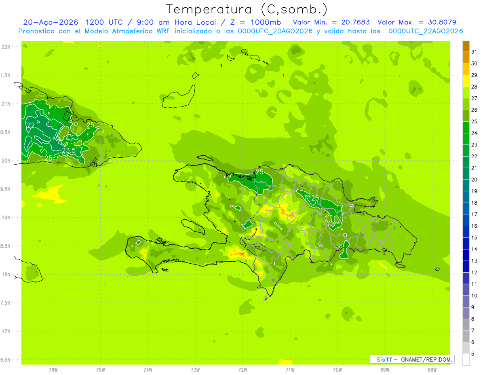Click 'Valor Max. = 30.8079' readout
Image resolution: width=485 pixels, height=375 pixels.
[417, 22]
